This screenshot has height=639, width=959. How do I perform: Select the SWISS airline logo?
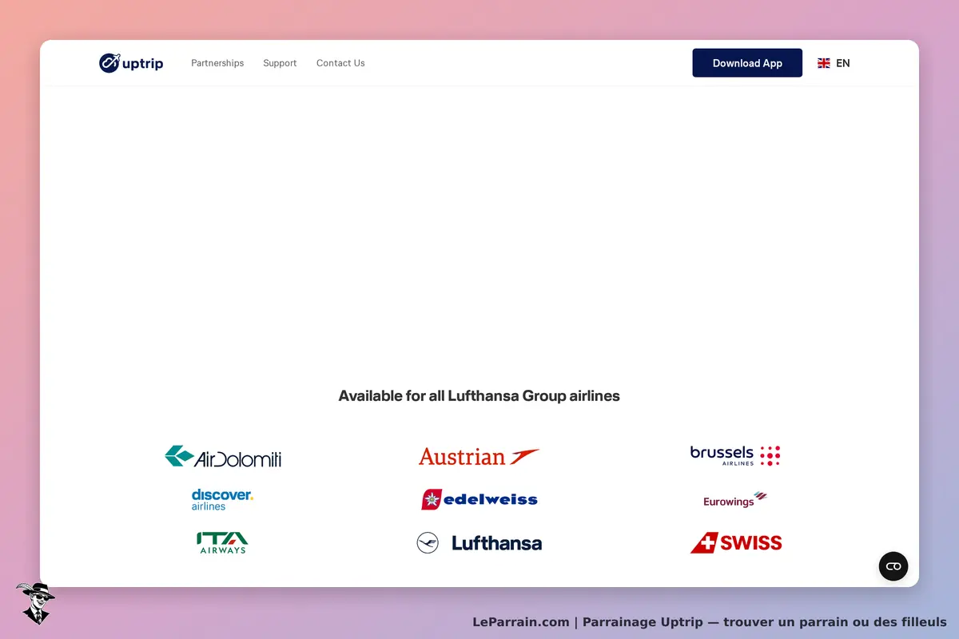coord(736,543)
